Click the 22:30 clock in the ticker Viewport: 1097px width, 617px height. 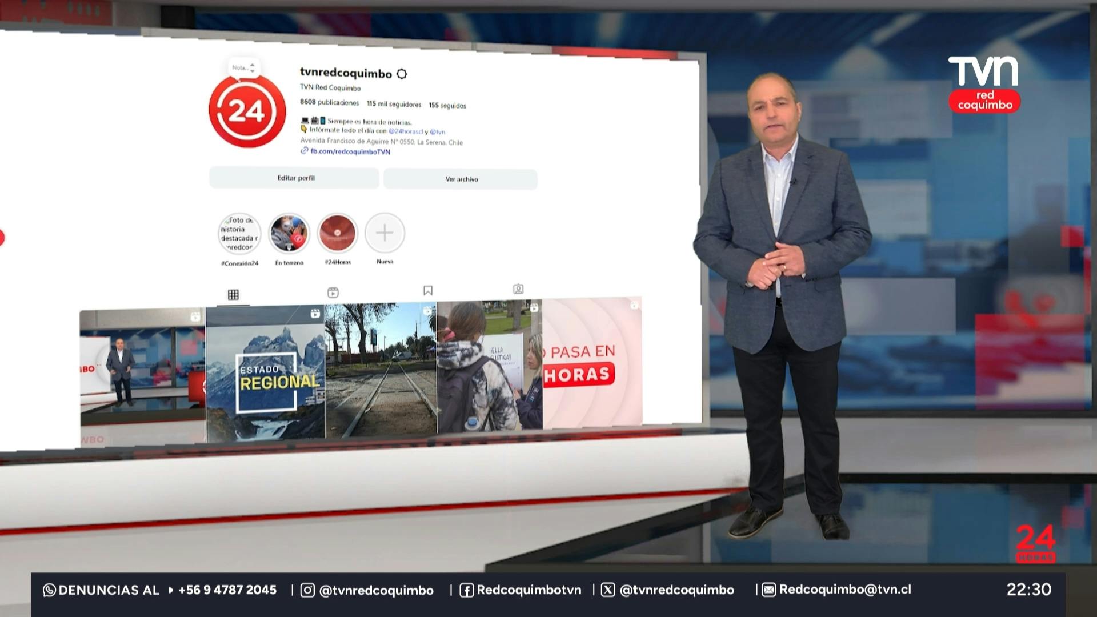tap(1028, 590)
